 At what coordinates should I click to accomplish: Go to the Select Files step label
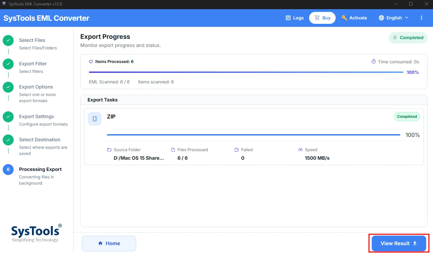coord(32,40)
